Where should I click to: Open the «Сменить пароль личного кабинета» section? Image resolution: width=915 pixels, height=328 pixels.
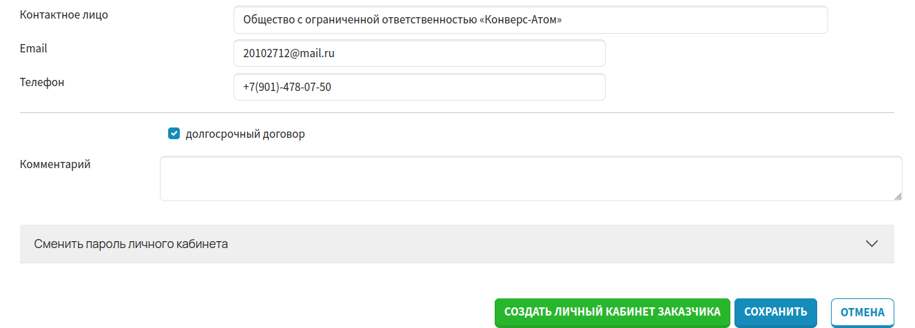[131, 244]
